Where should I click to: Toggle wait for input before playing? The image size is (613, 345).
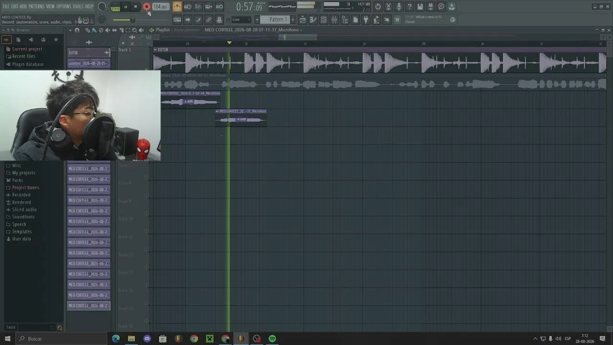[x=188, y=7]
